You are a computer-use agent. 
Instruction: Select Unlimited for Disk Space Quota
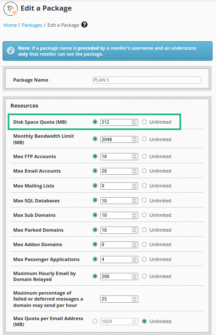[145, 122]
